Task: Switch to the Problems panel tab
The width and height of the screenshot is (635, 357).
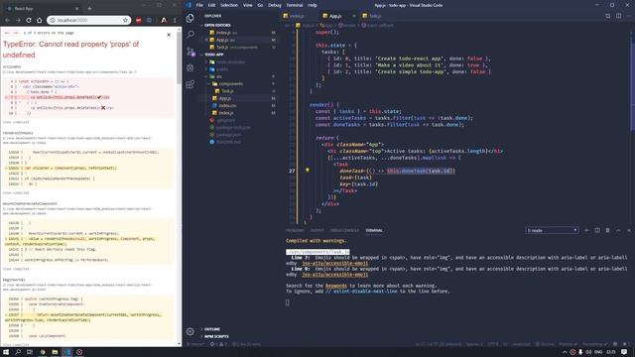Action: (x=295, y=230)
